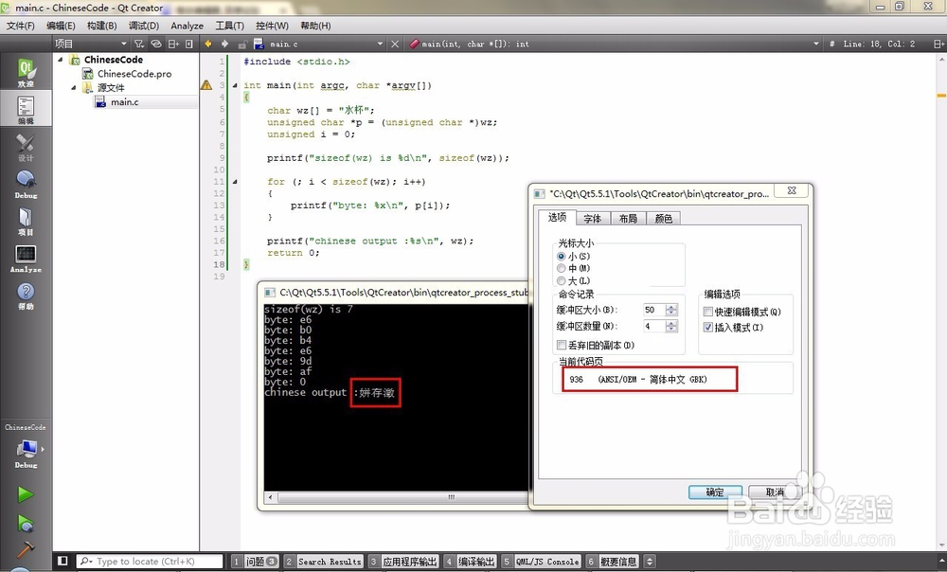This screenshot has height=572, width=947.
Task: Open the General Messages pane
Action: (x=613, y=562)
